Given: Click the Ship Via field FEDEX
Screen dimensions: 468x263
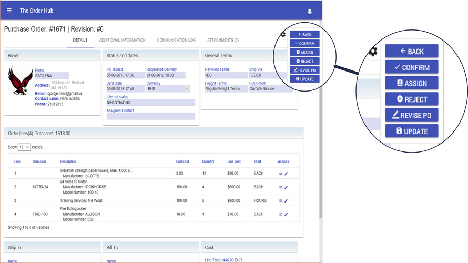Looking at the screenshot, I should click(268, 75).
